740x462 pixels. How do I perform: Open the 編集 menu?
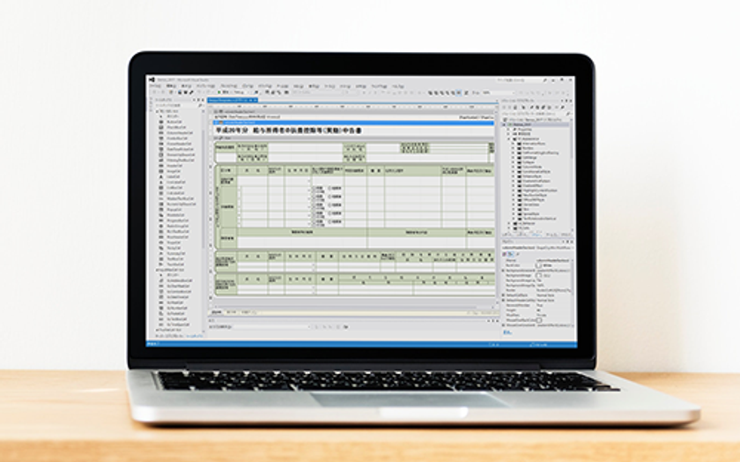point(171,86)
